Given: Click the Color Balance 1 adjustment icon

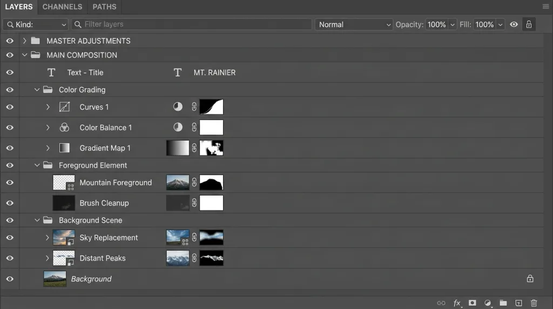Looking at the screenshot, I should 65,127.
